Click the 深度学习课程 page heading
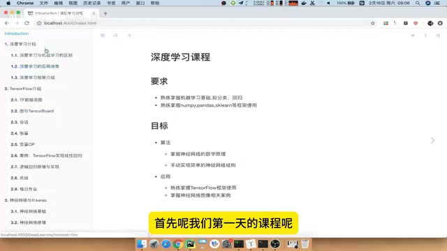 pos(180,57)
